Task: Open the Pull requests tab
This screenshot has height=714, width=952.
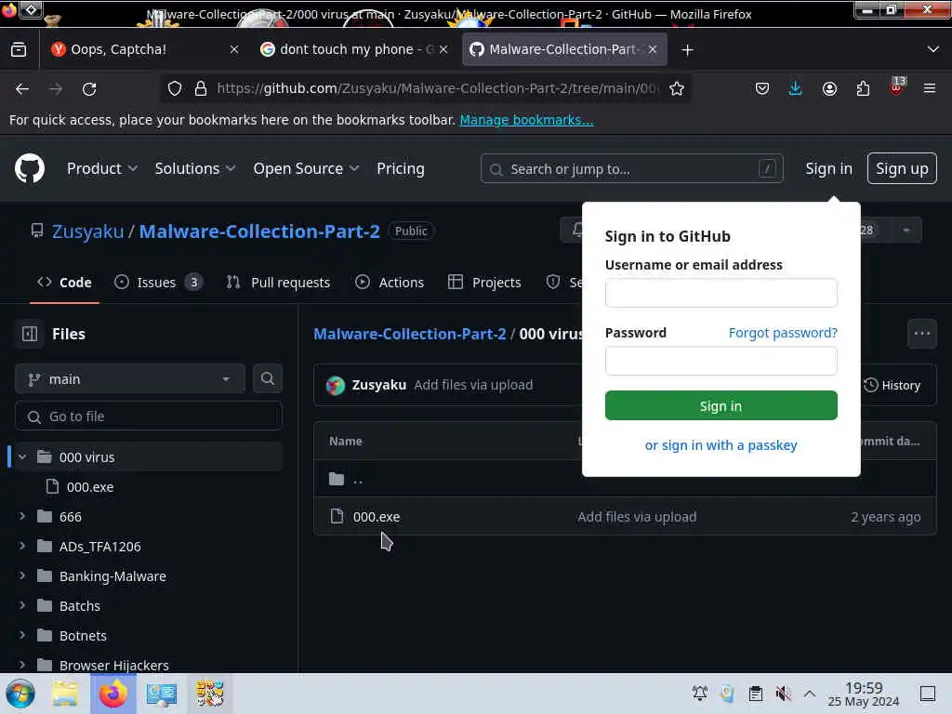Action: tap(278, 283)
